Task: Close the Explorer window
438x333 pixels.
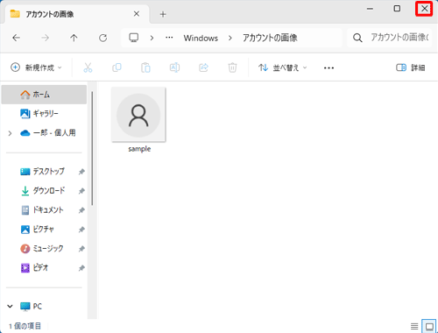Action: pos(424,9)
